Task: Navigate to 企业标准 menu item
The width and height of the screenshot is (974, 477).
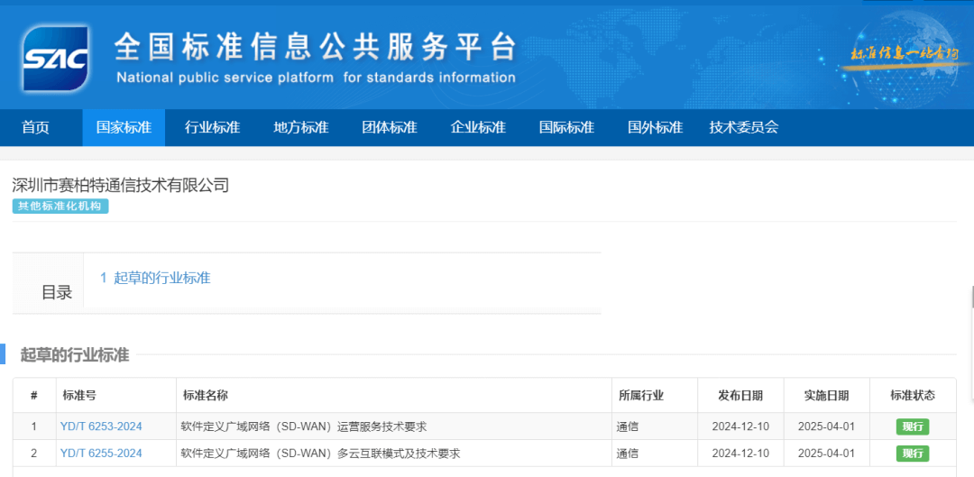Action: 478,127
